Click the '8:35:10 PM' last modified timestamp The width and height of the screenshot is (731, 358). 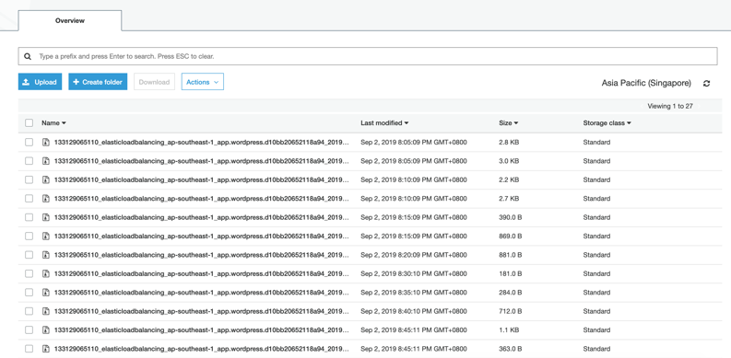click(x=414, y=293)
